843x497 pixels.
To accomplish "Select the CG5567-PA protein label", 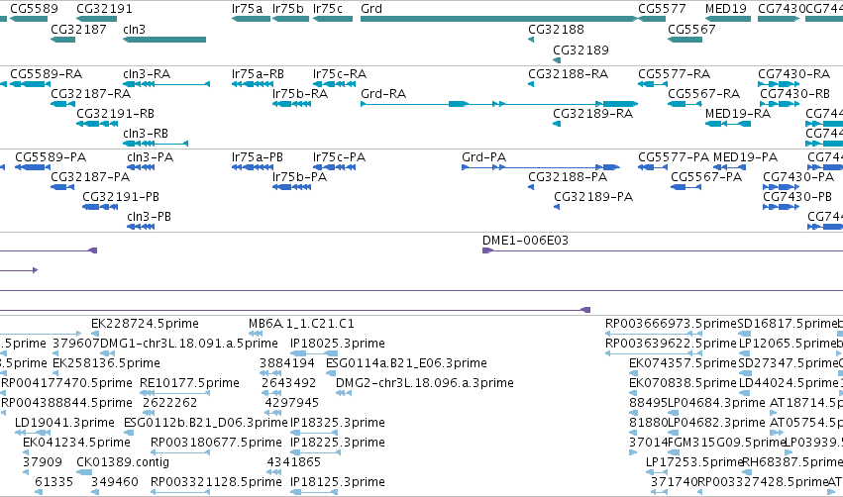I will click(x=706, y=177).
